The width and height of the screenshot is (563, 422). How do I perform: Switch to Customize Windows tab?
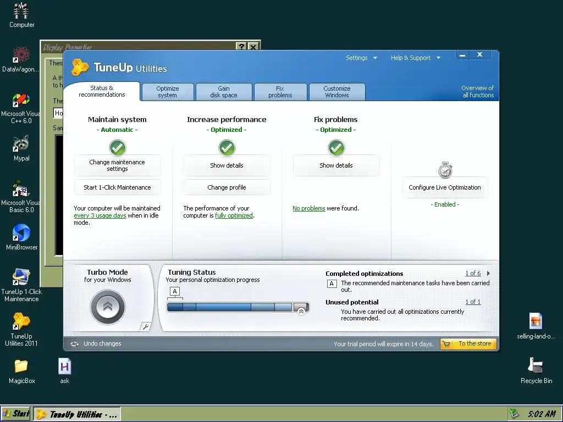click(x=337, y=92)
